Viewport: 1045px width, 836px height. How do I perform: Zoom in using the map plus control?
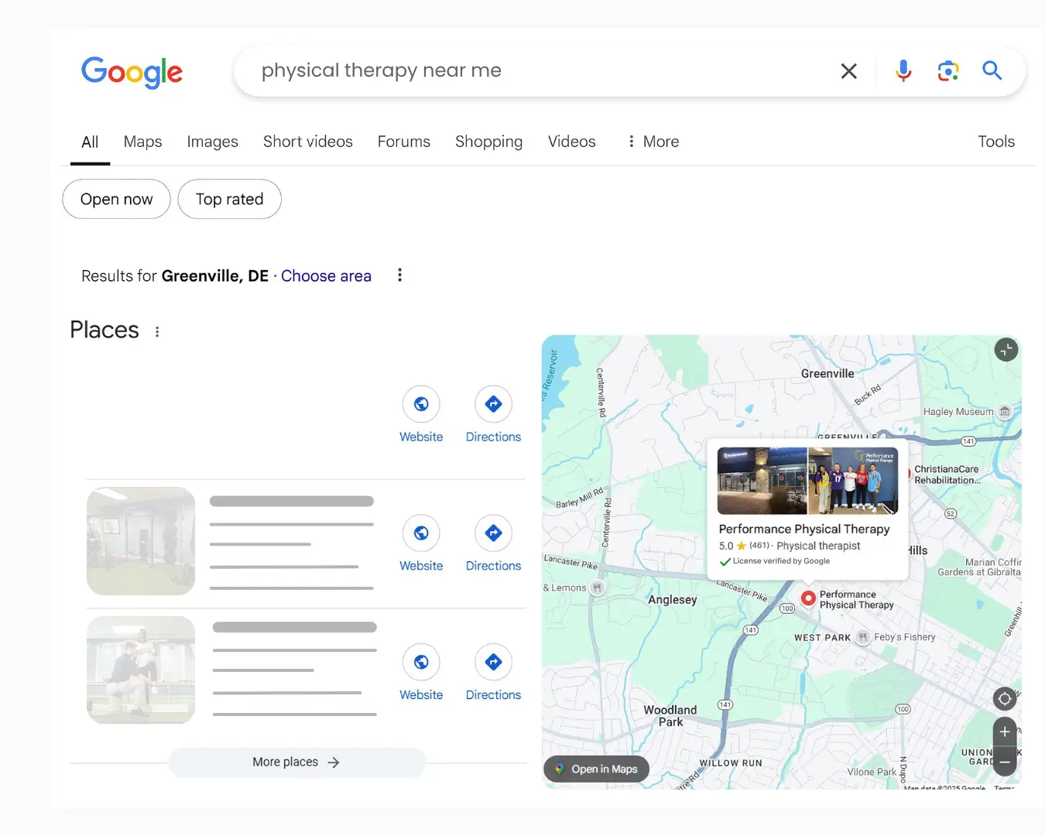pos(1004,731)
